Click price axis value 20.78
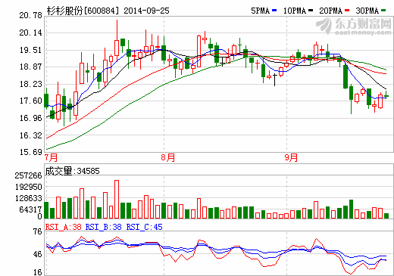Image resolution: width=394 pixels, height=276 pixels. pyautogui.click(x=30, y=16)
